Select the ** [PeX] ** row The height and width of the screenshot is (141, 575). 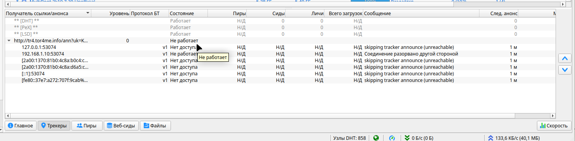click(x=280, y=27)
